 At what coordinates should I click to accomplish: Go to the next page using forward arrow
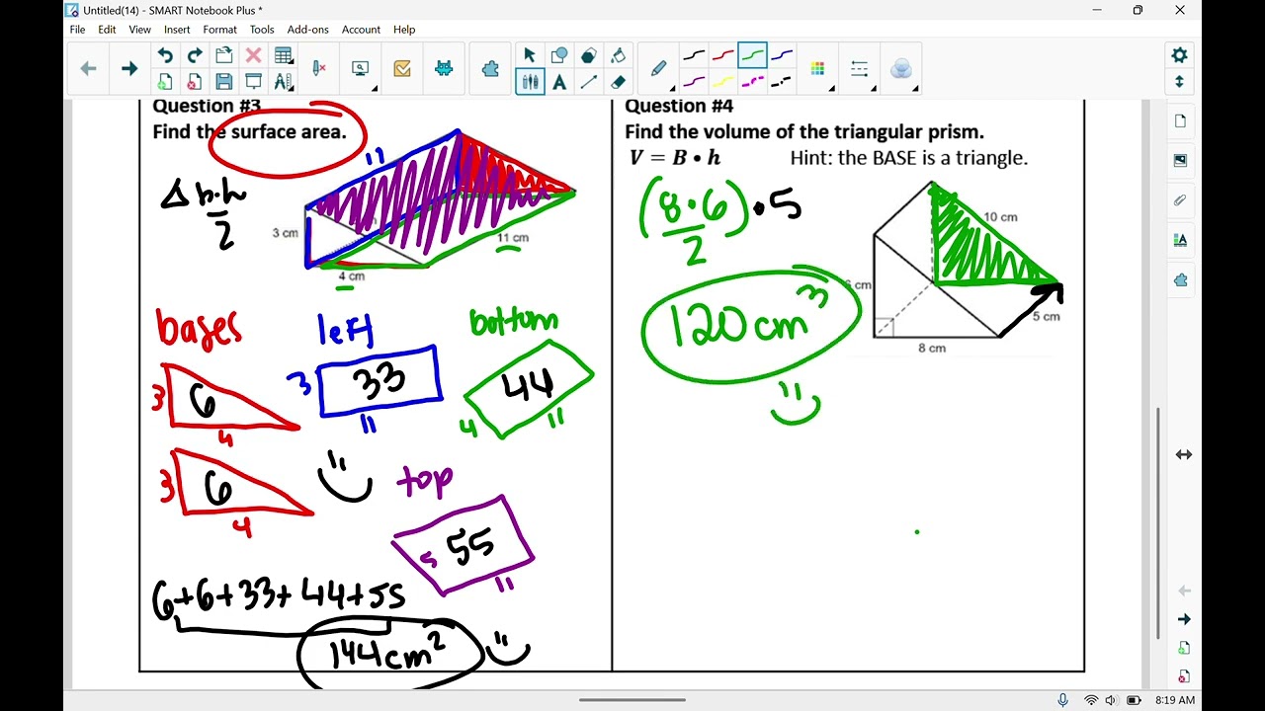tap(128, 68)
